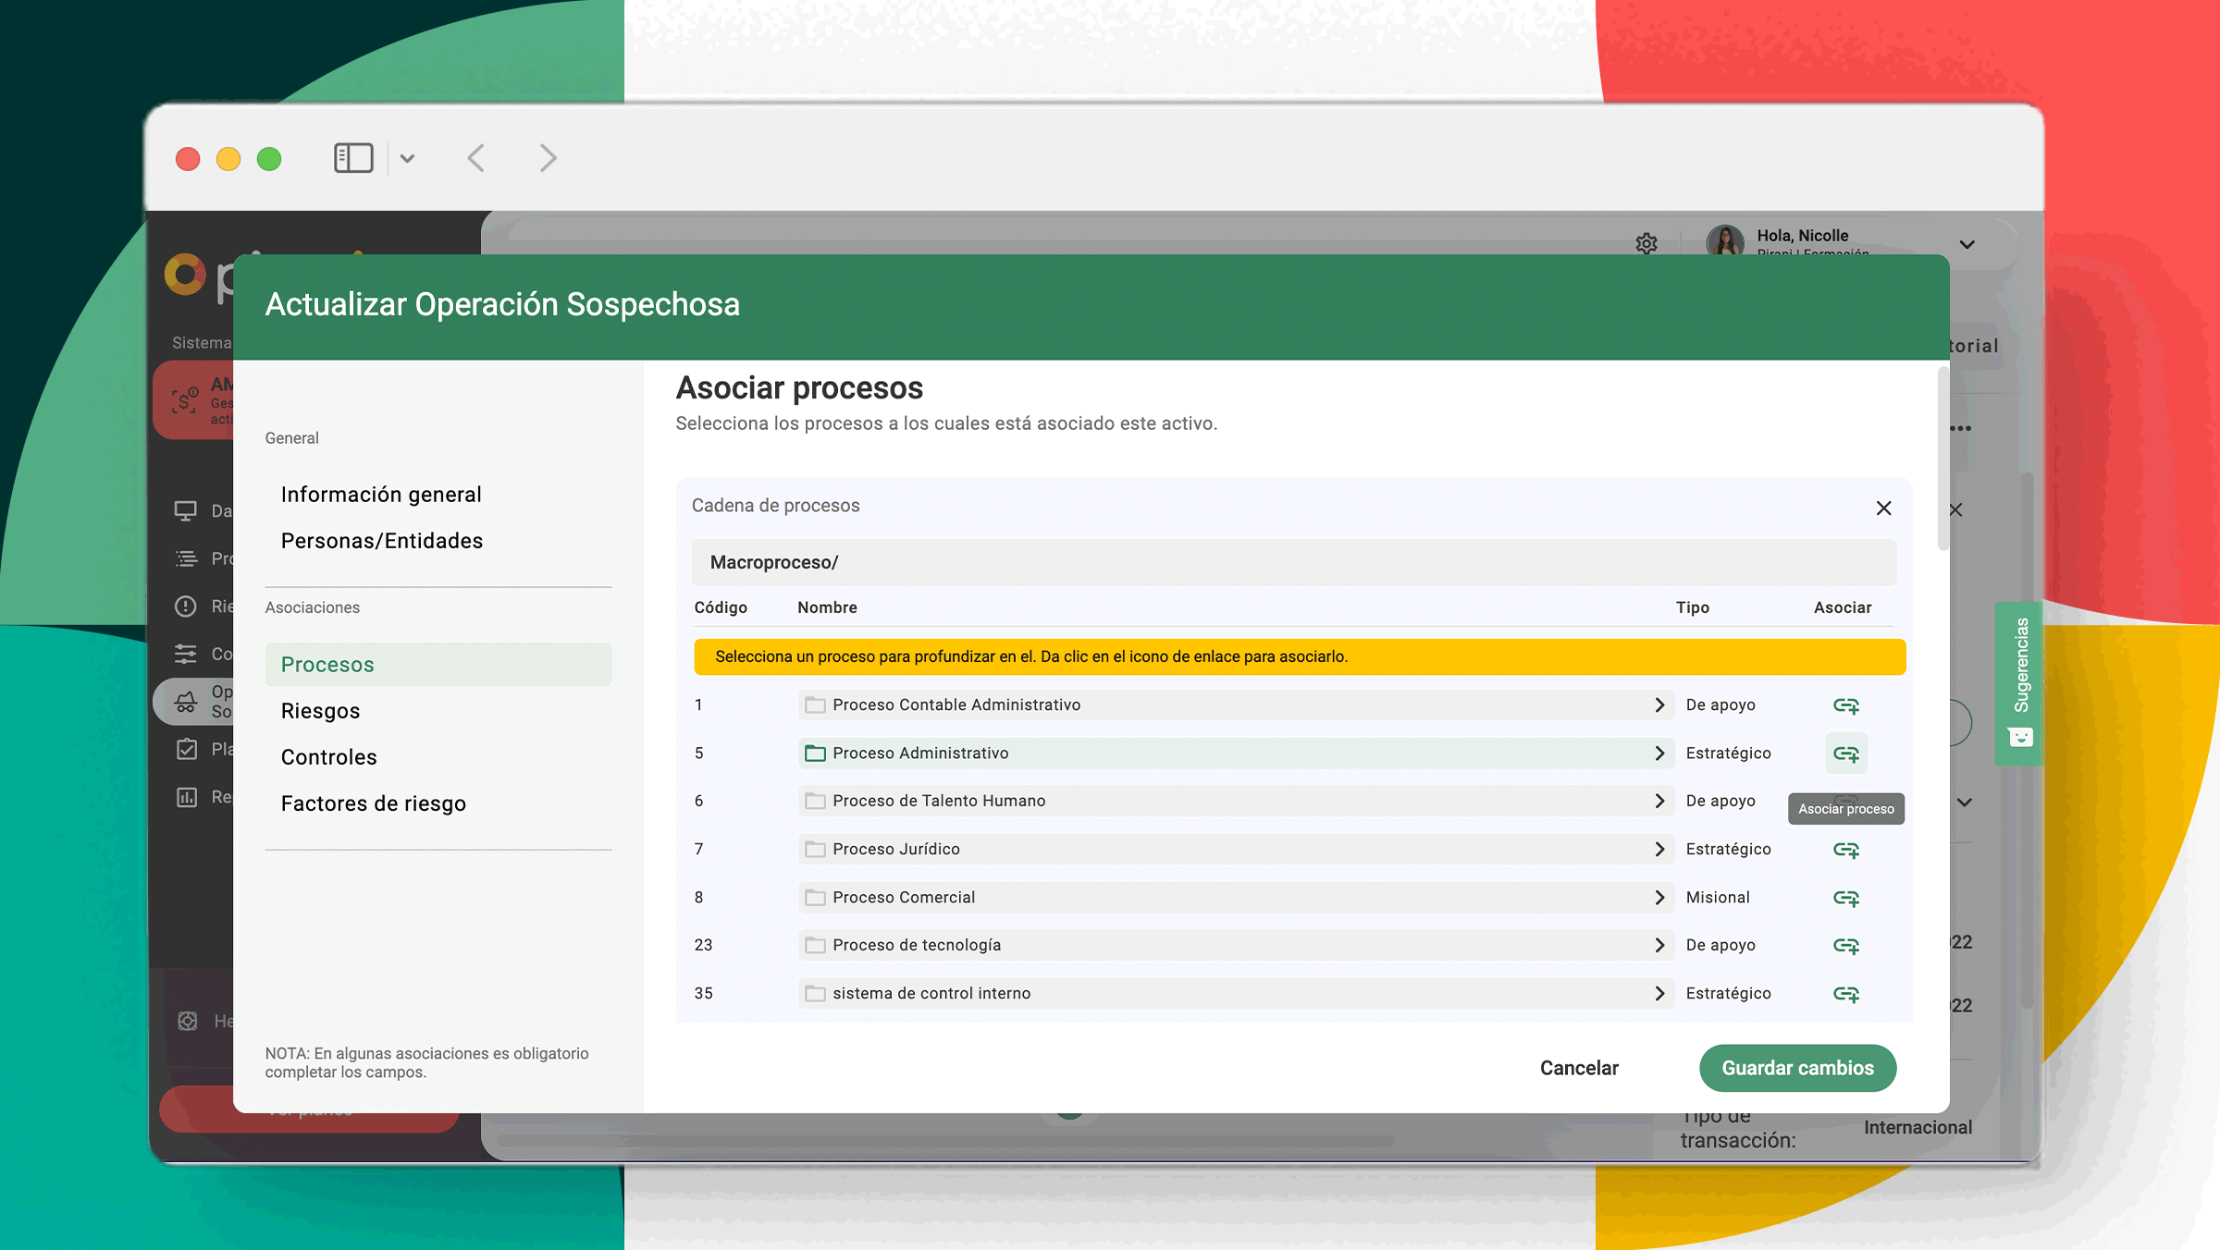Click Cancelar button
The height and width of the screenshot is (1250, 2220).
pos(1579,1068)
